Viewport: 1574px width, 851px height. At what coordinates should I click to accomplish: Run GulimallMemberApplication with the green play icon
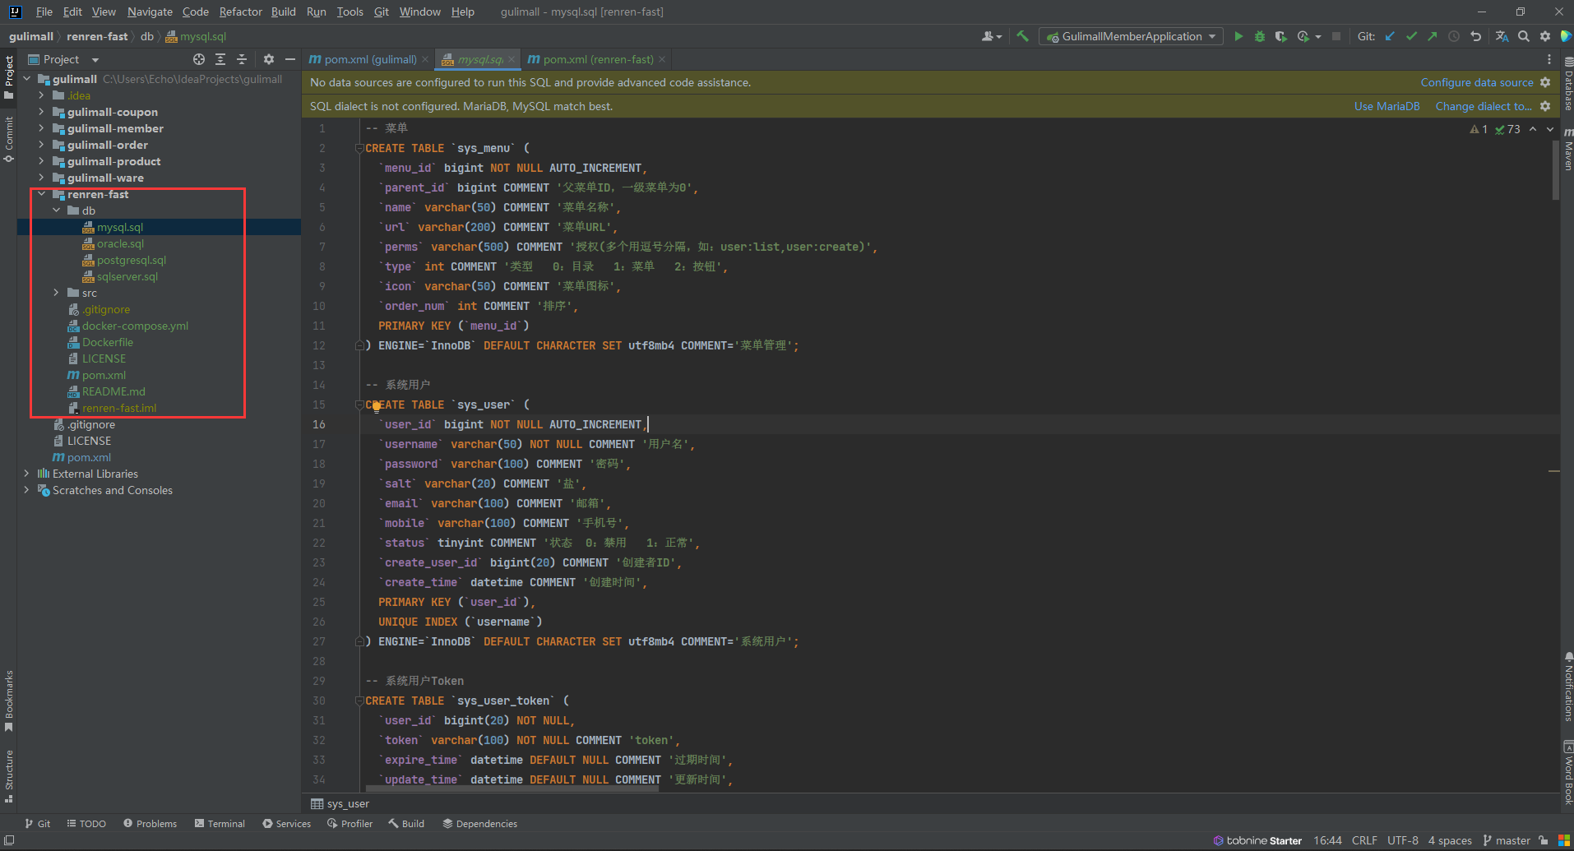coord(1238,36)
